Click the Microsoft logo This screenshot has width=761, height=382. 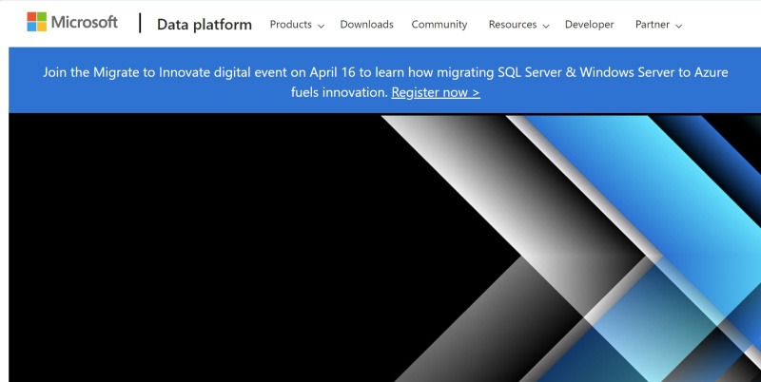pos(72,22)
